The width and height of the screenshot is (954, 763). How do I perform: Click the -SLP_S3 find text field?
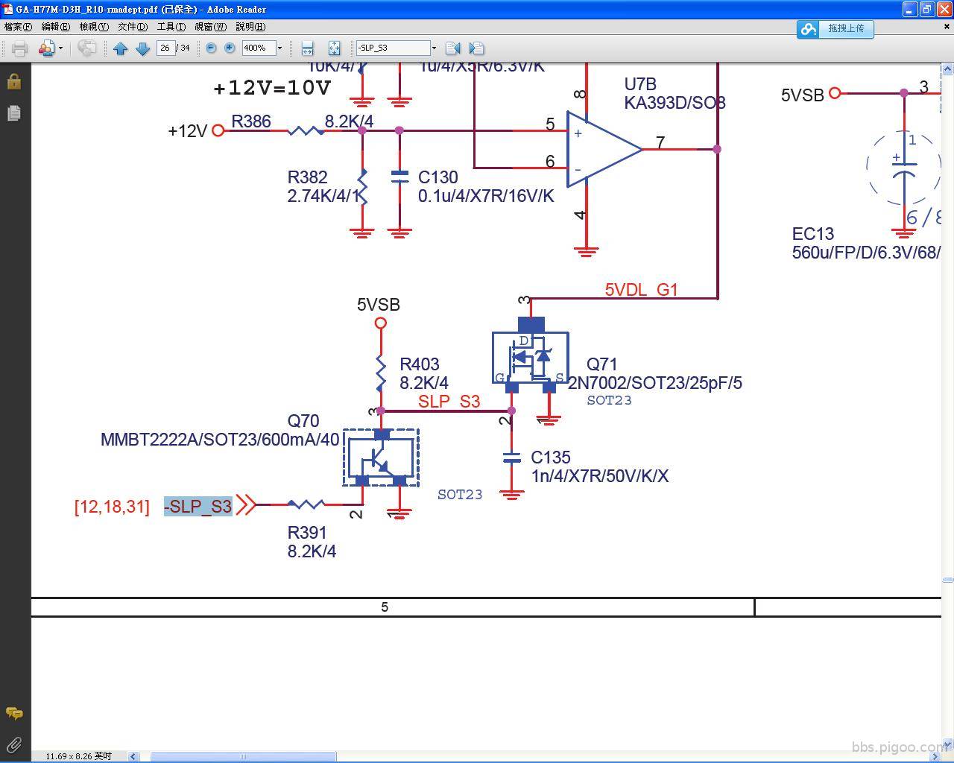pyautogui.click(x=393, y=48)
